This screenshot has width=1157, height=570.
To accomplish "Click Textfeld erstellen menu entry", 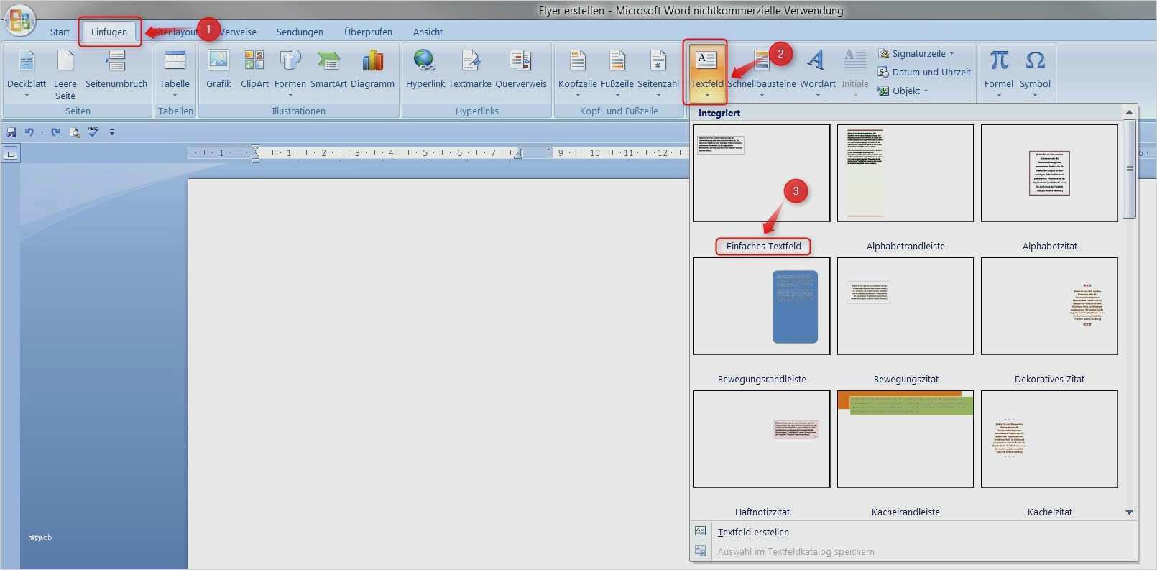I will [753, 533].
